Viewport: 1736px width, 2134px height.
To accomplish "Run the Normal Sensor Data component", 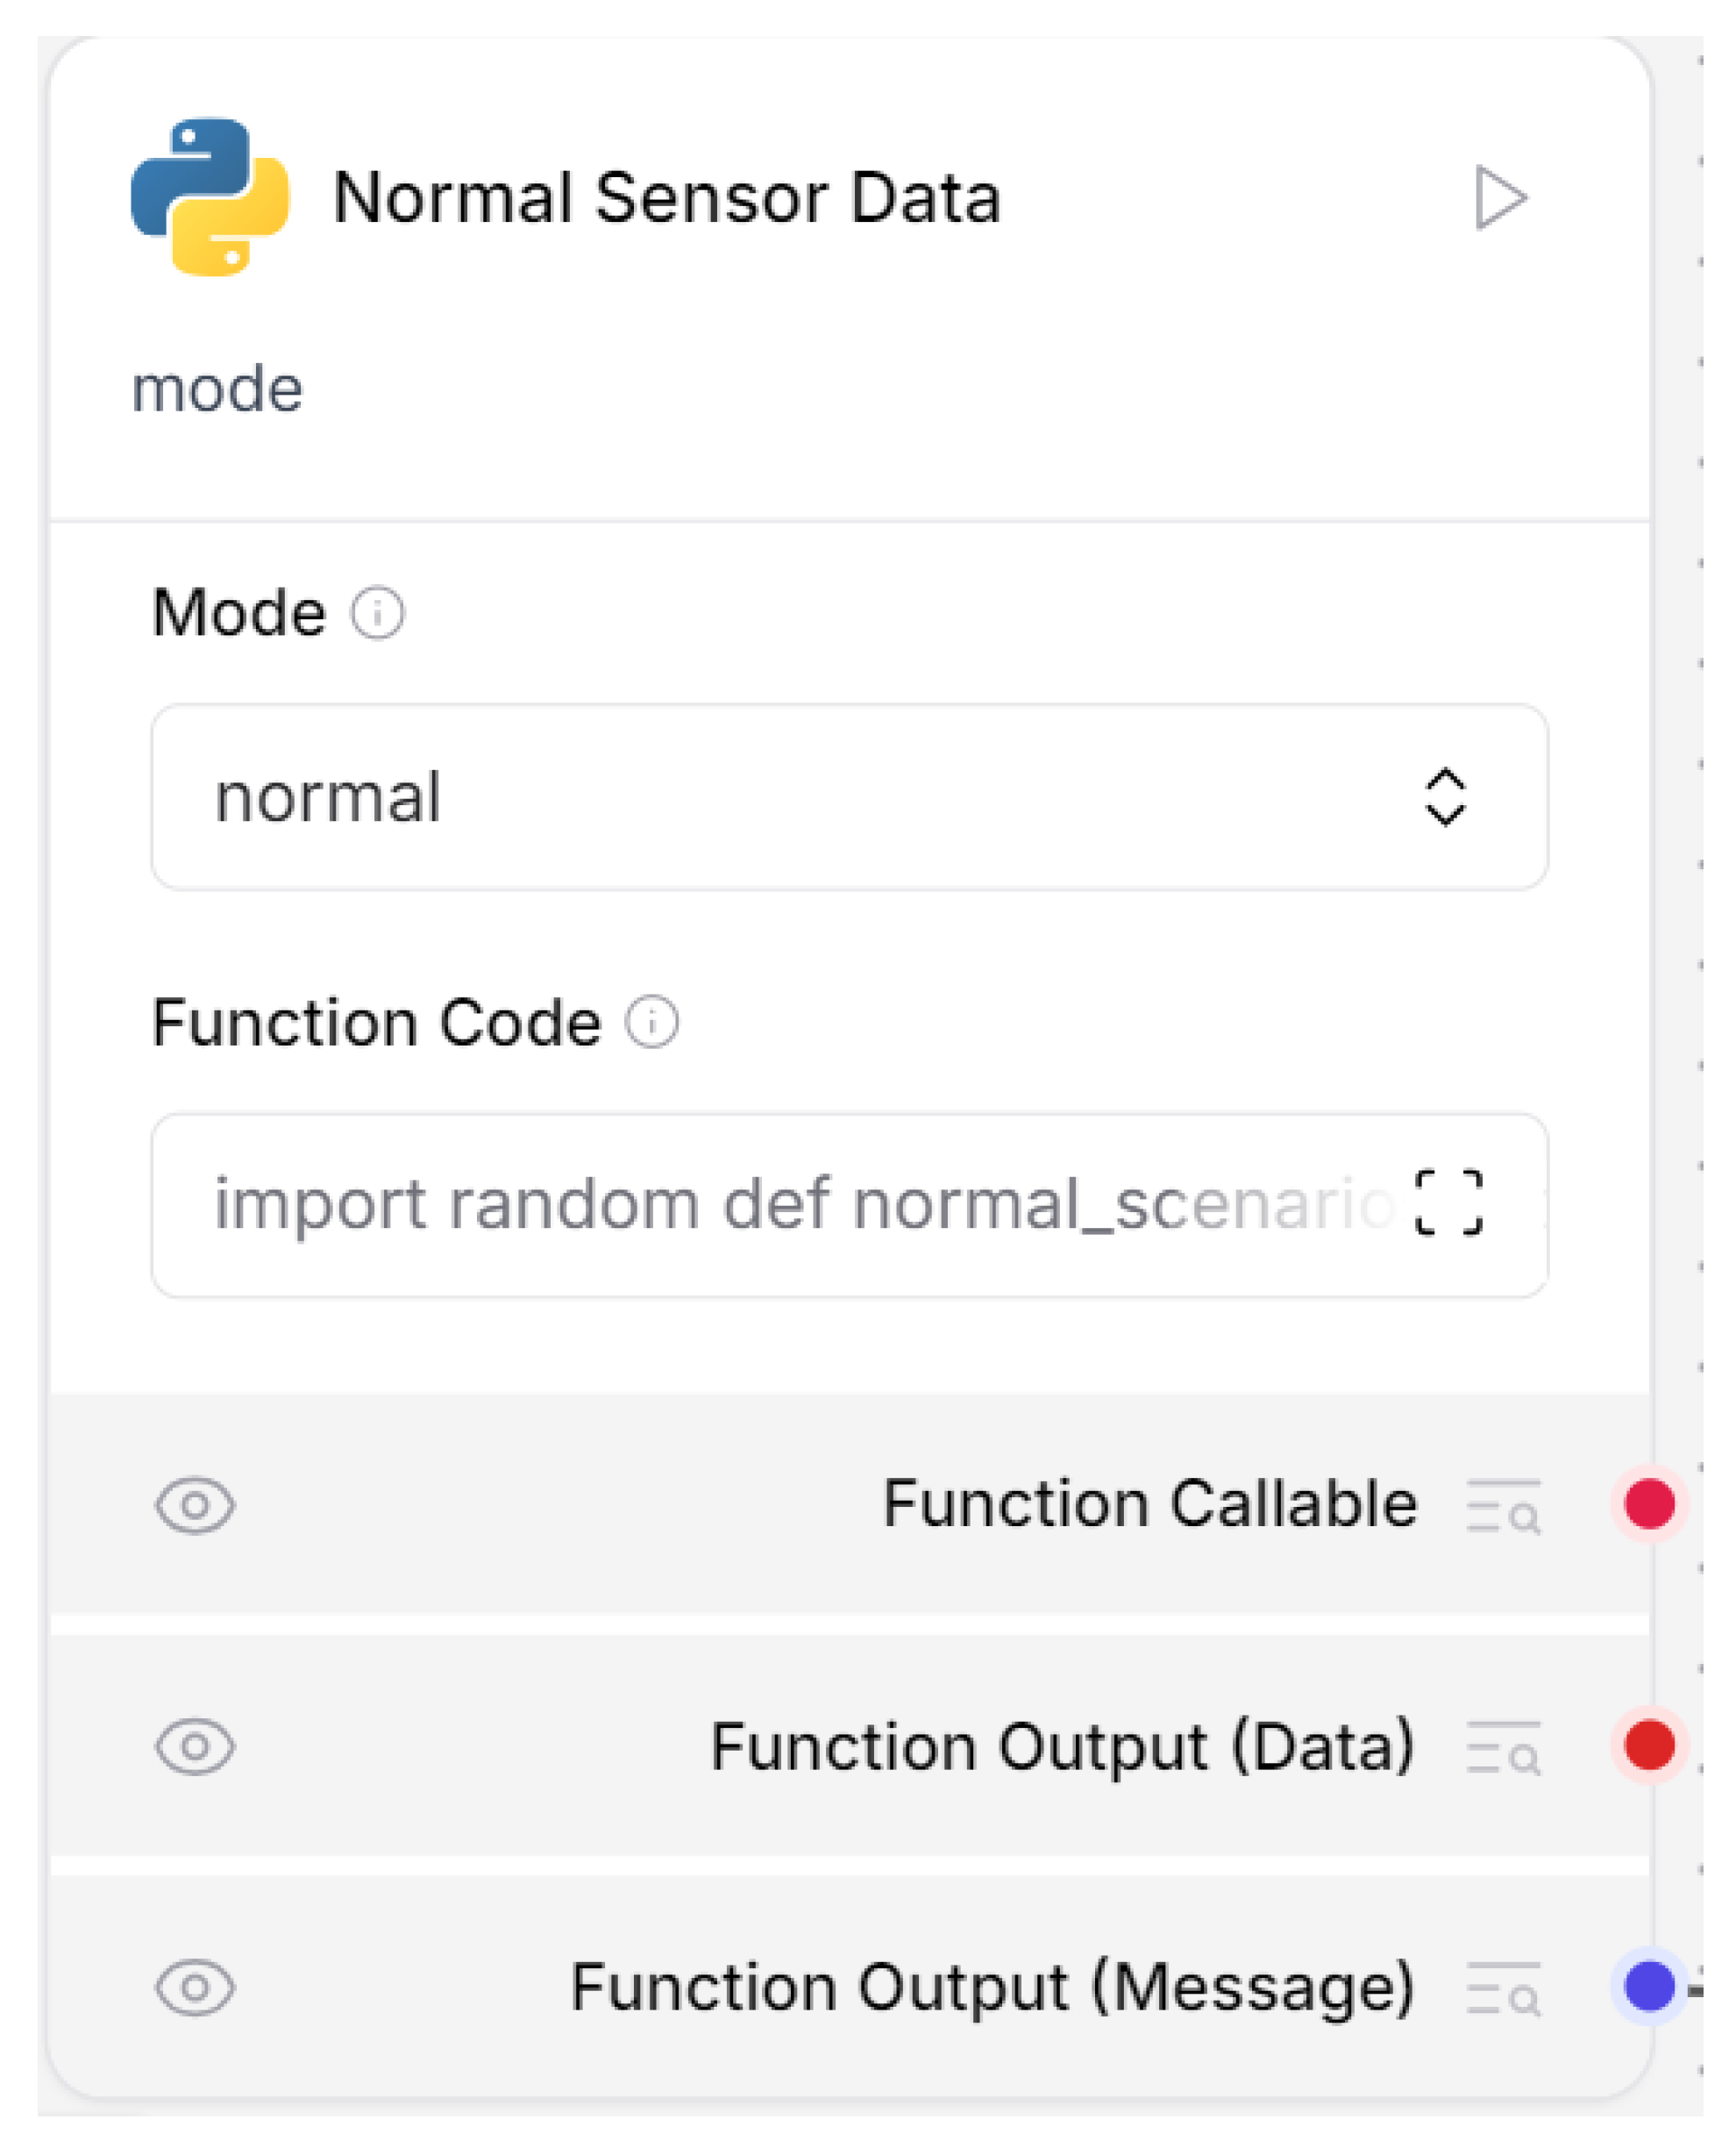I will [x=1500, y=198].
